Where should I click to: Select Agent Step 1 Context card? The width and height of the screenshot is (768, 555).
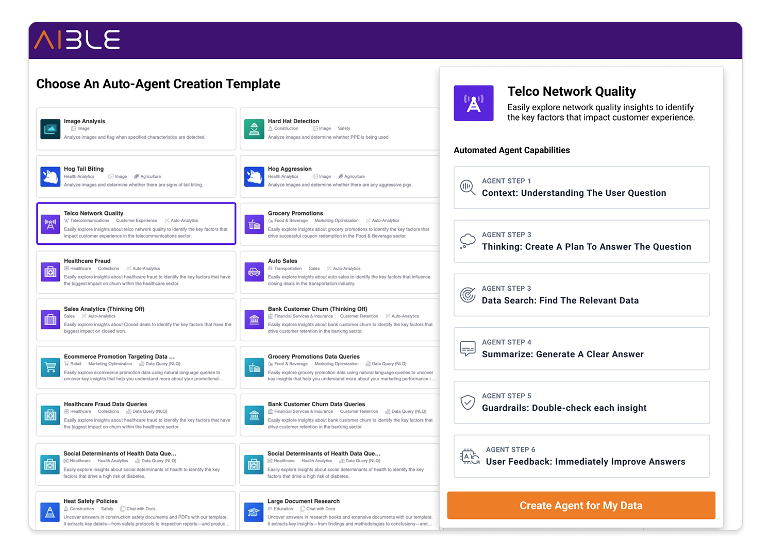click(581, 188)
